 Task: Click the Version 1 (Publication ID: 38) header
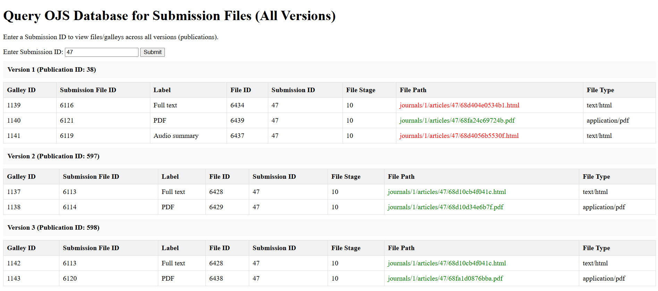(52, 70)
